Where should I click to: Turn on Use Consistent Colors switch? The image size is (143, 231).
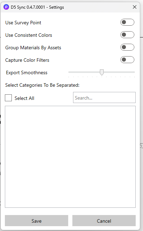(x=127, y=35)
